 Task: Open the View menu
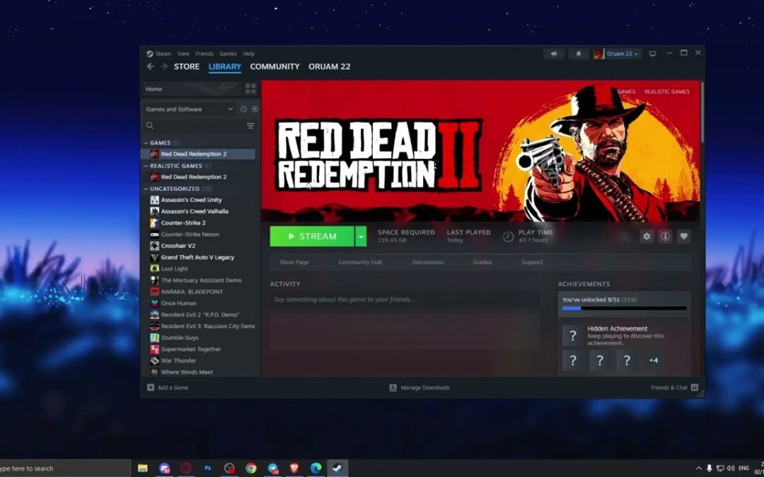tap(183, 53)
